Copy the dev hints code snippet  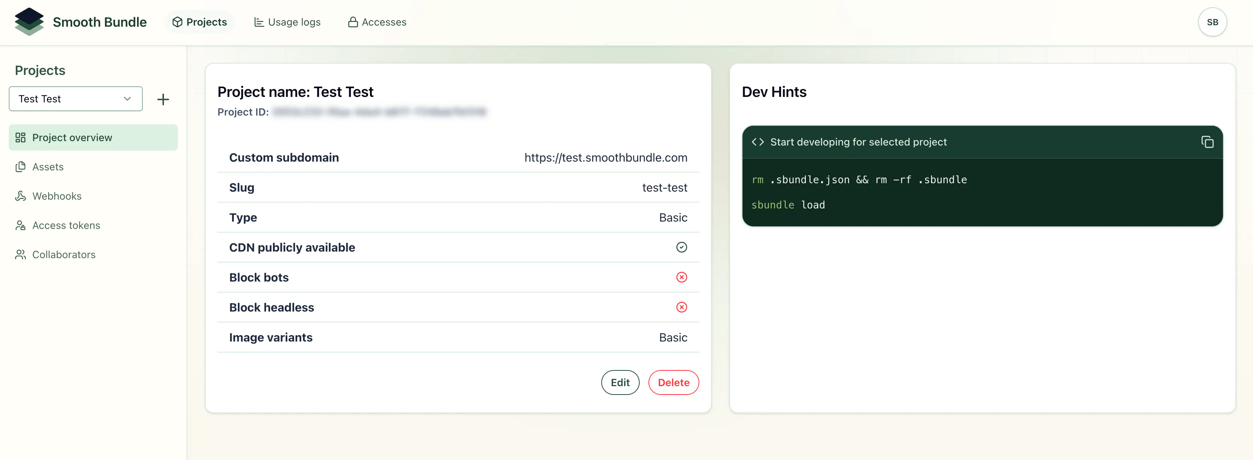[1207, 142]
